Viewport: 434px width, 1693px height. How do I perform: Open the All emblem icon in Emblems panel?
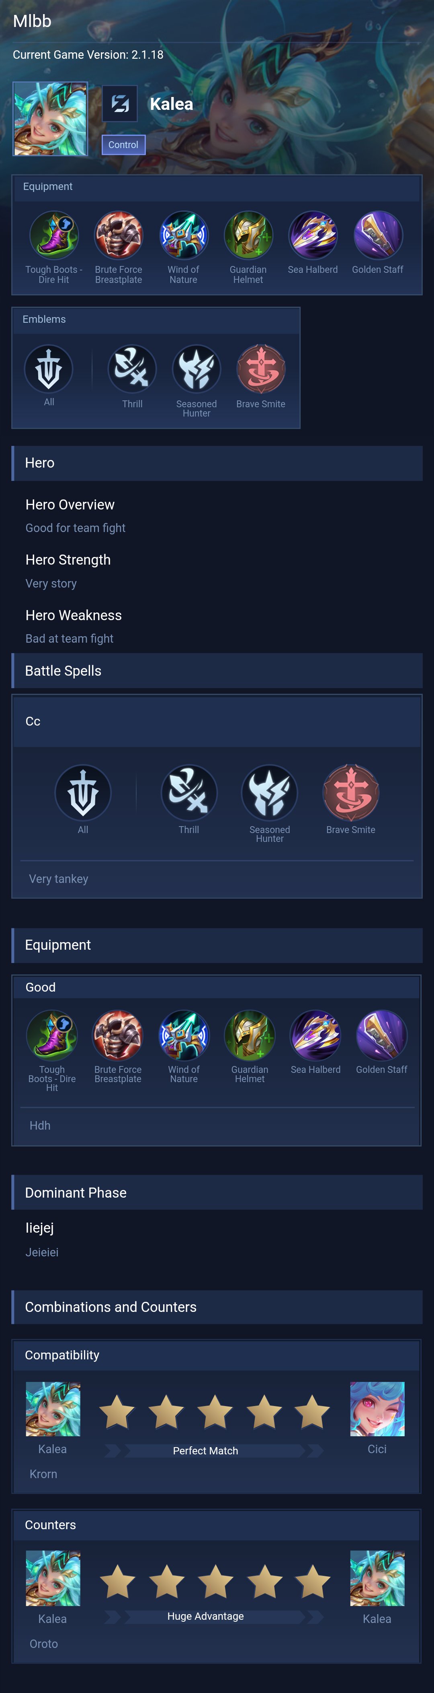point(49,369)
